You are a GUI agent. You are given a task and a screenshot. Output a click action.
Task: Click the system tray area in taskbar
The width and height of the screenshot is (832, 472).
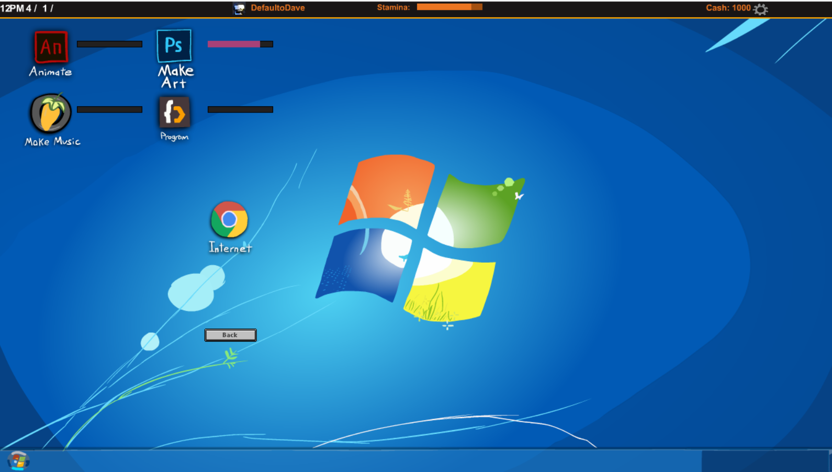(x=766, y=461)
